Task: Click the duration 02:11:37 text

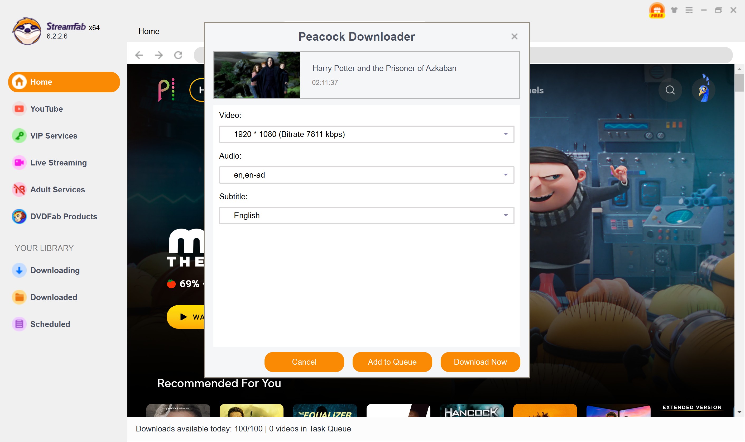Action: pyautogui.click(x=325, y=83)
